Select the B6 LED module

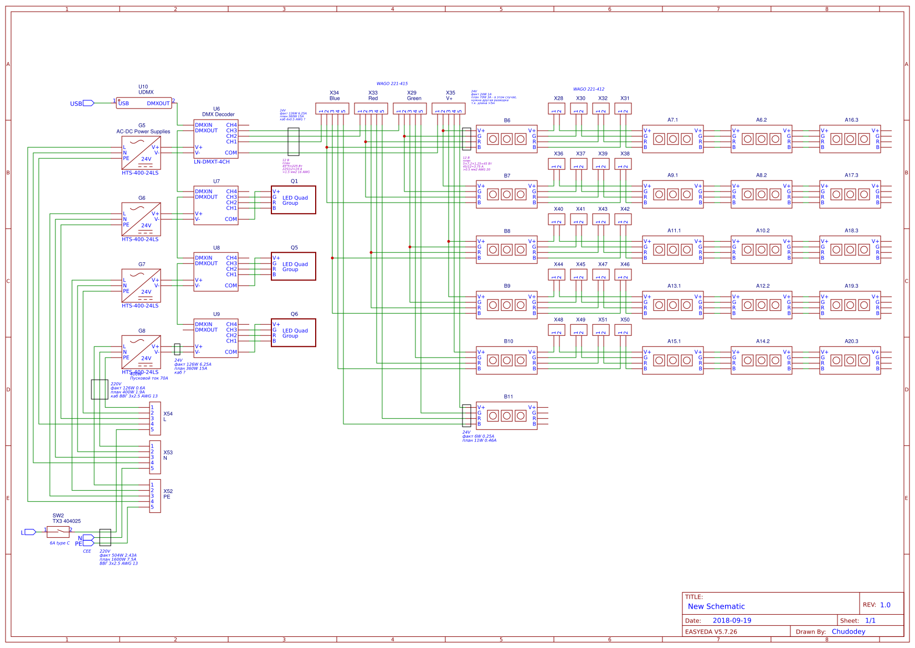click(x=507, y=139)
